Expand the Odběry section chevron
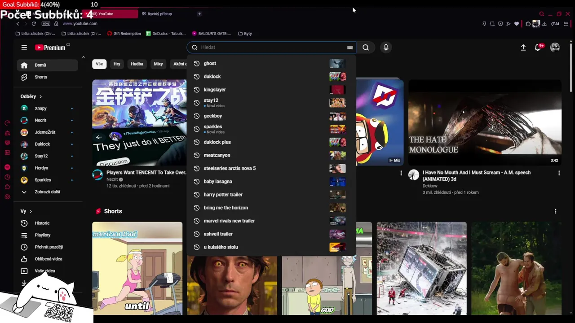The image size is (575, 323). pyautogui.click(x=40, y=96)
